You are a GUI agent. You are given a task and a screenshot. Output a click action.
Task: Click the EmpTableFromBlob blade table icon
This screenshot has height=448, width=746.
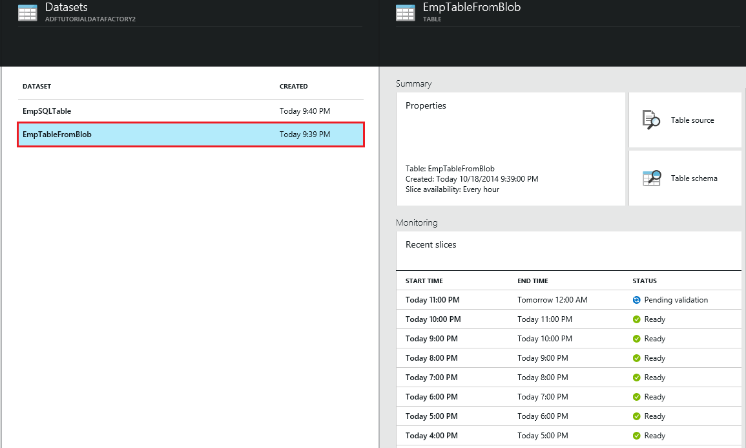point(406,13)
